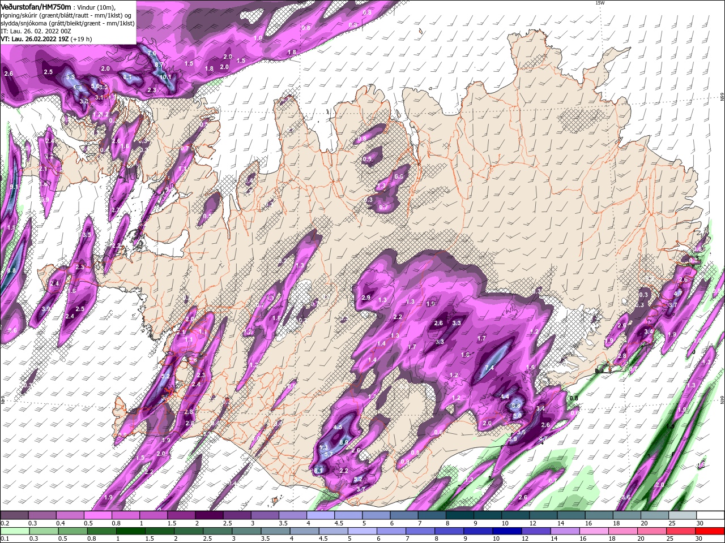Select the darkest green 1 swatch, lower legend
The width and height of the screenshot is (725, 543).
(x=131, y=531)
